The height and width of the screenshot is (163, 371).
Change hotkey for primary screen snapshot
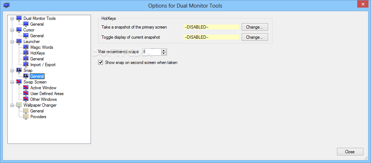pyautogui.click(x=255, y=27)
